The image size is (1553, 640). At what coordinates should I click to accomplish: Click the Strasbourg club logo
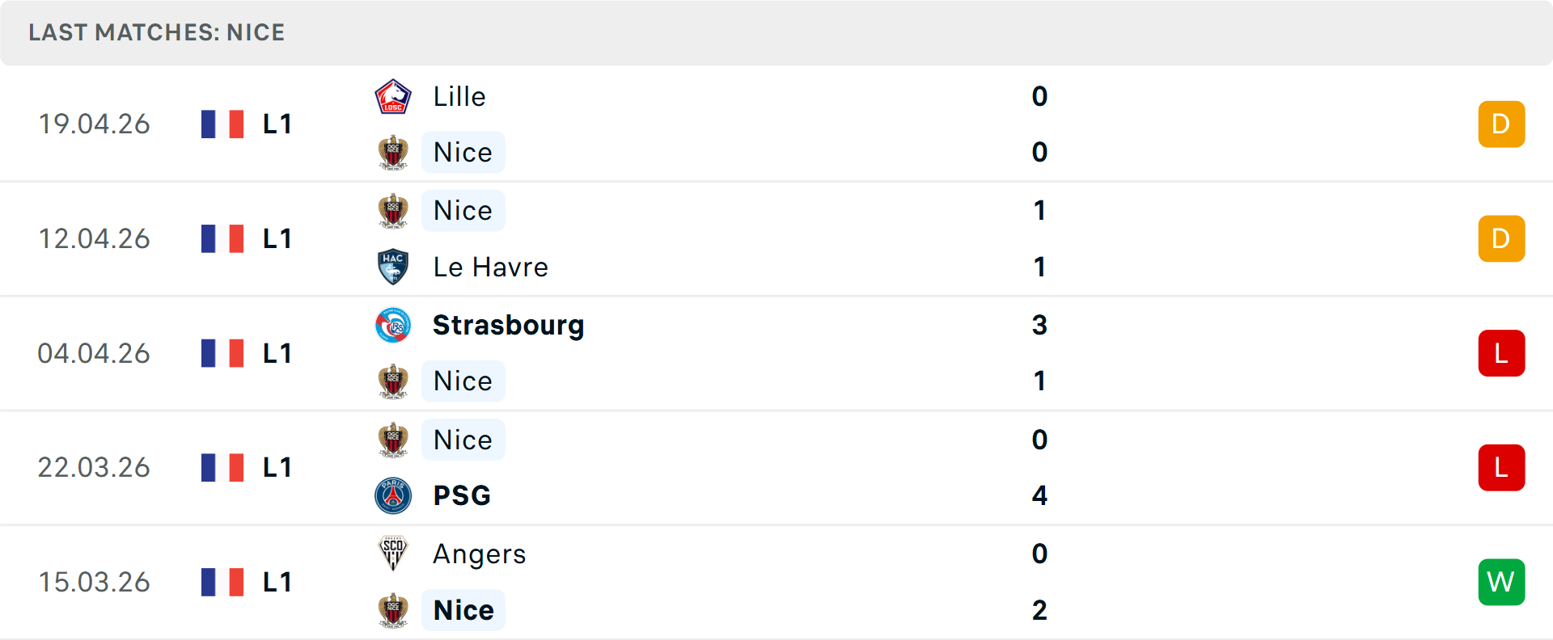393,325
